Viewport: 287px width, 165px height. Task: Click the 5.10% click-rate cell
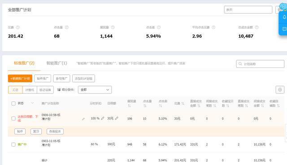[x=163, y=119]
